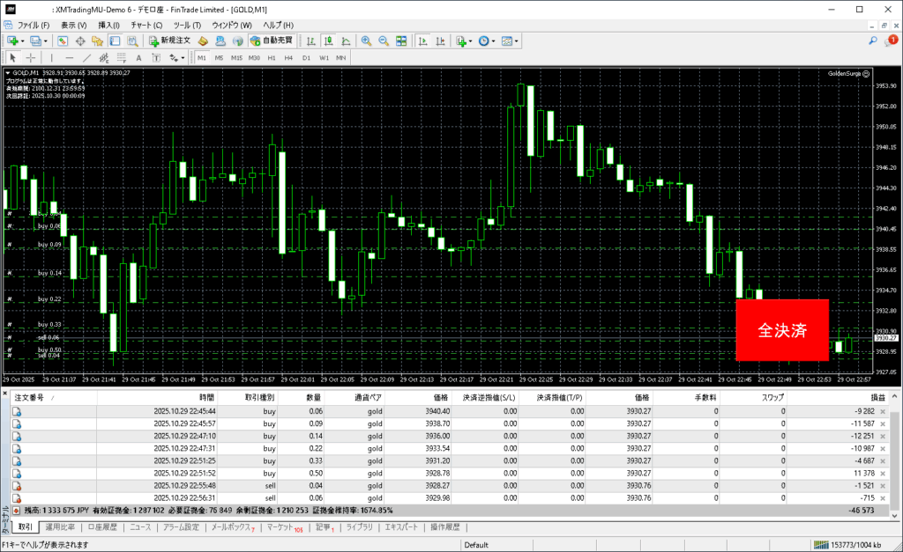Toggle candlestick chart mode
This screenshot has height=552, width=903.
coord(327,41)
